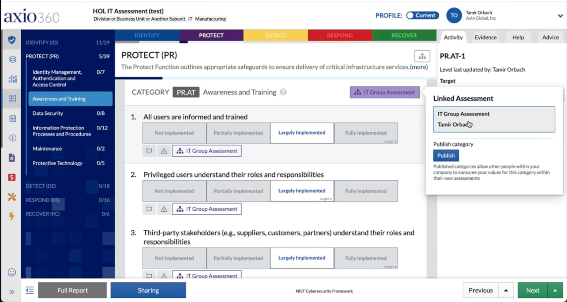This screenshot has width=567, height=302.
Task: Select Not Implemented for question 1
Action: [174, 133]
